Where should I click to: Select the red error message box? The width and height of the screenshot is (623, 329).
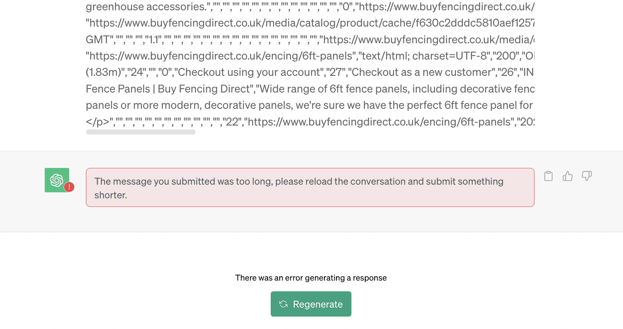coord(310,187)
